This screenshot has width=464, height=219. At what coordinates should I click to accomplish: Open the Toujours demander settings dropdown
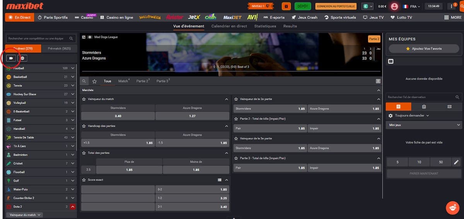tap(409, 116)
